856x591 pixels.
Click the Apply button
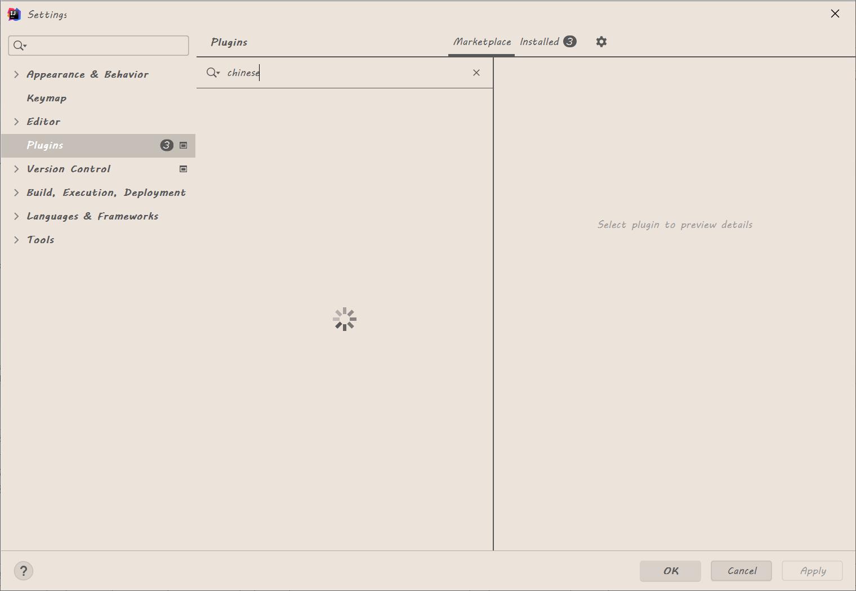[x=812, y=571]
